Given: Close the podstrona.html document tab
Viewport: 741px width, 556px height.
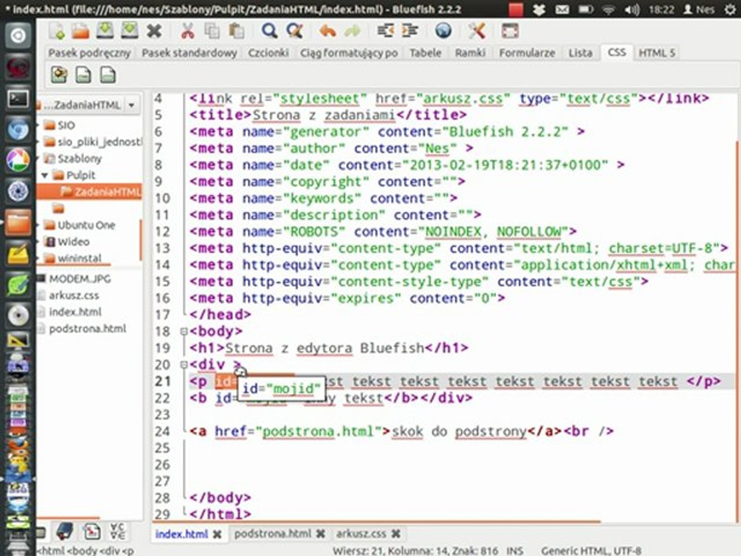Looking at the screenshot, I should [321, 534].
